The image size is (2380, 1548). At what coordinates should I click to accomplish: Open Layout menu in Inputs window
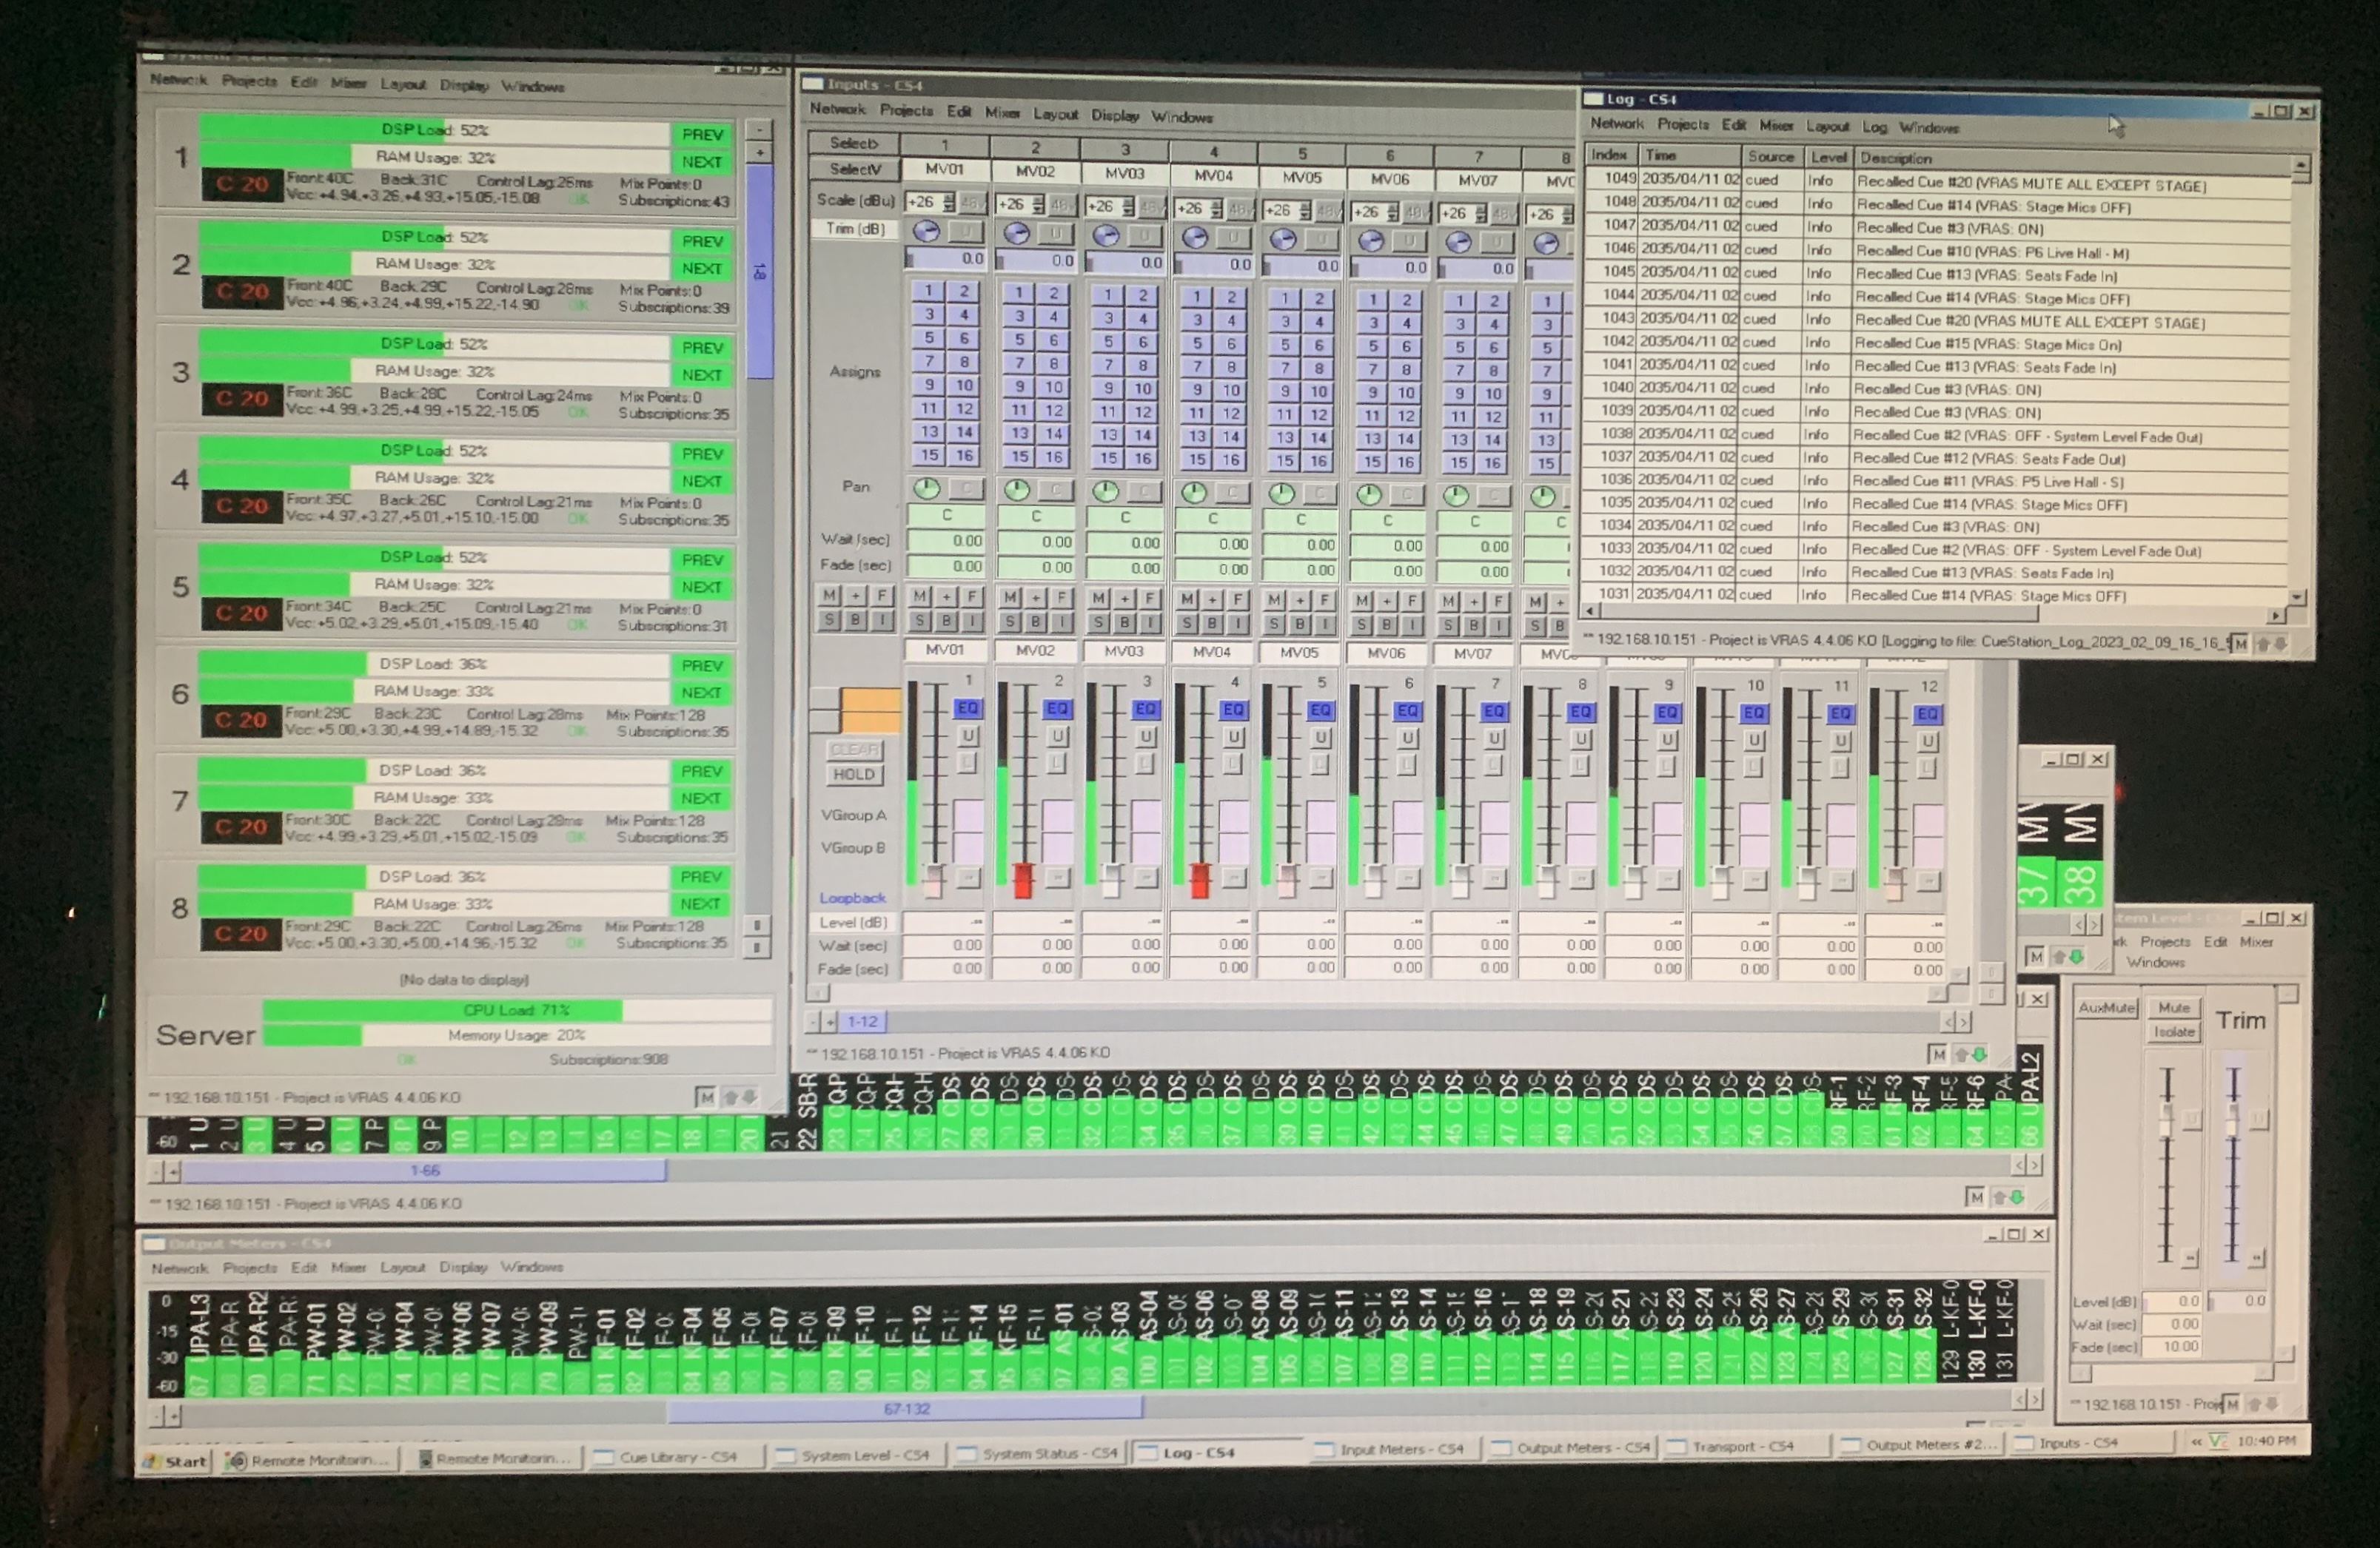click(1055, 114)
